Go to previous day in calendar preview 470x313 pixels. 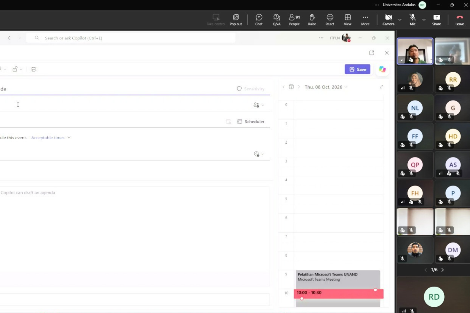(x=283, y=87)
